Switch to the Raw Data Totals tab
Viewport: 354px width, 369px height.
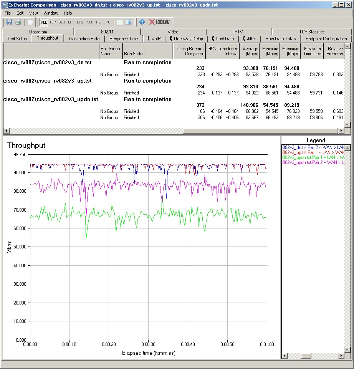[x=281, y=39]
